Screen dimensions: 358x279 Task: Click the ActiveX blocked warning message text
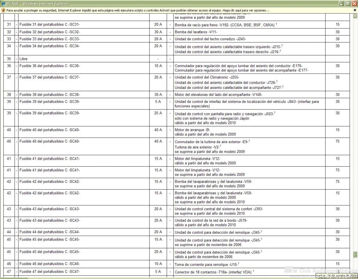coord(137,10)
